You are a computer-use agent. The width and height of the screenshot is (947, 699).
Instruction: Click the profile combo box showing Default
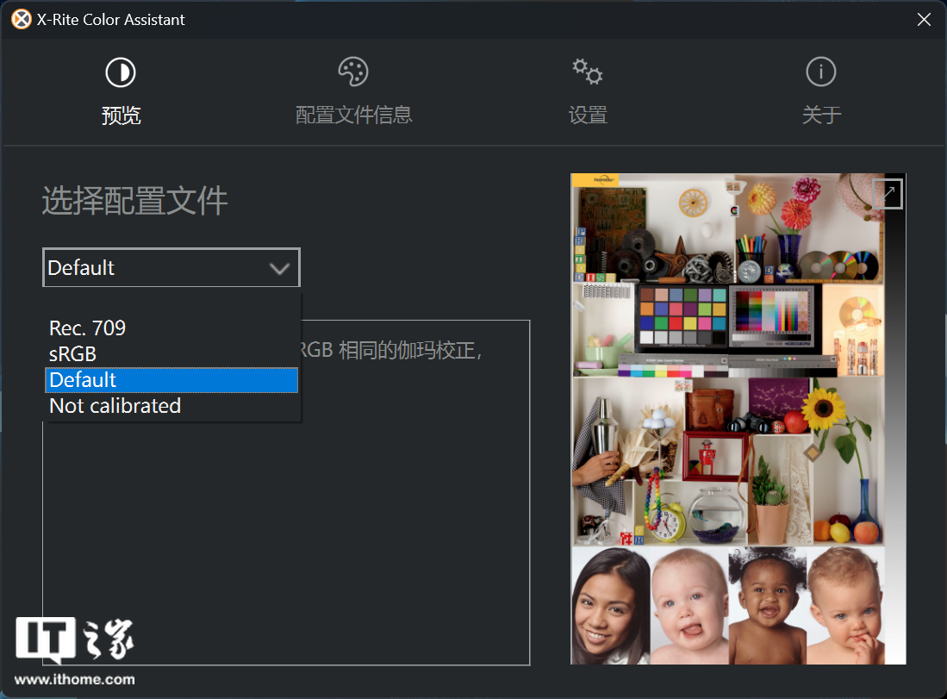[155, 268]
